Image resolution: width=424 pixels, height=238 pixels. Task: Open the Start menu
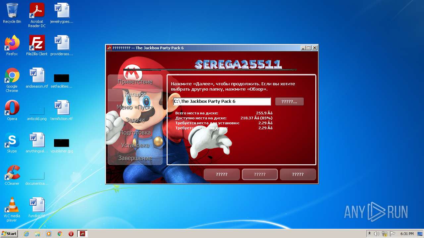(x=9, y=234)
